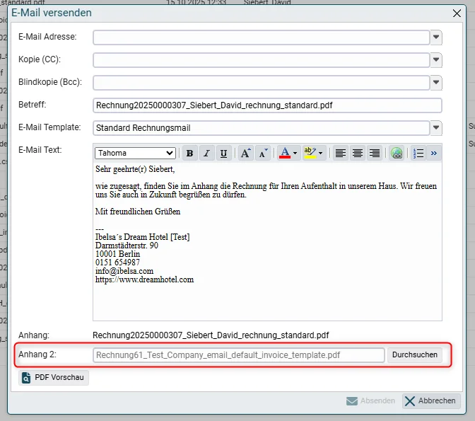Show more editor toolbar options
Image resolution: width=475 pixels, height=421 pixels.
pos(434,153)
